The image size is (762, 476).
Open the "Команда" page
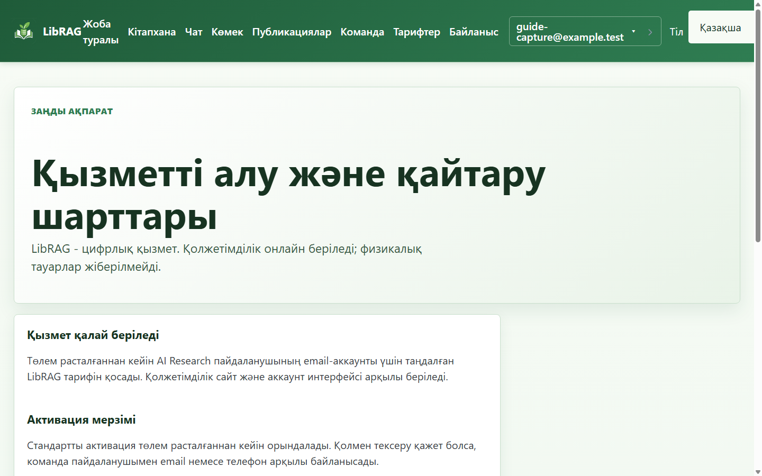click(362, 32)
